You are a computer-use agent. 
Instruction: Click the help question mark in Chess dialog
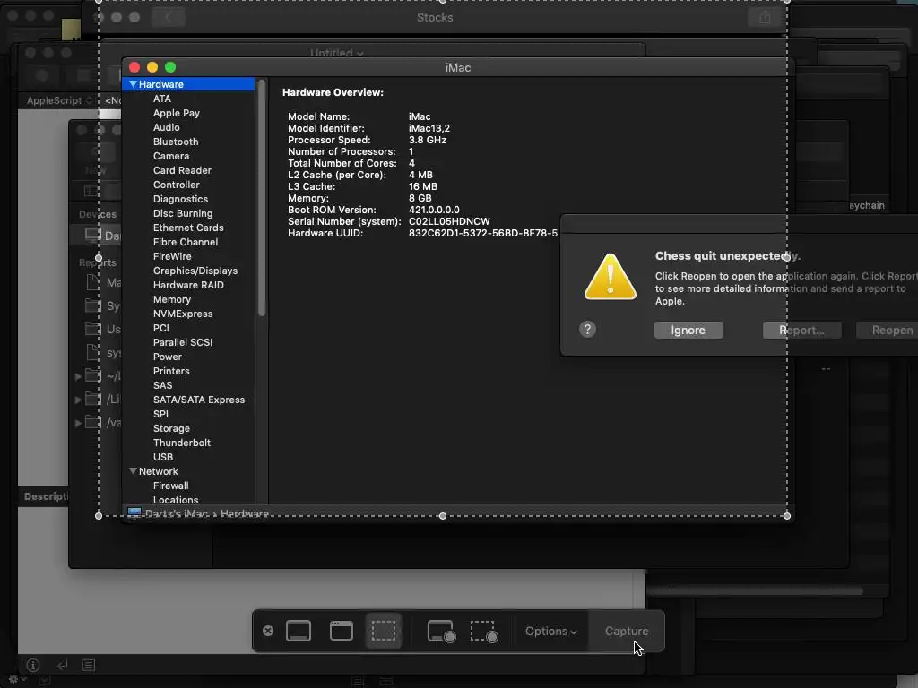(x=588, y=330)
